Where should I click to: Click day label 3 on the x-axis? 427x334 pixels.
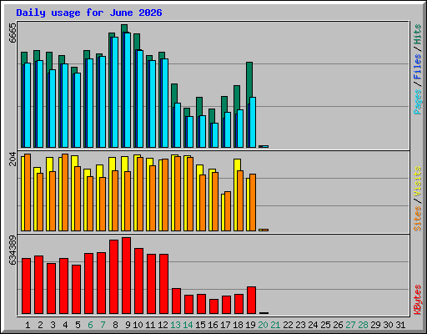(53, 325)
